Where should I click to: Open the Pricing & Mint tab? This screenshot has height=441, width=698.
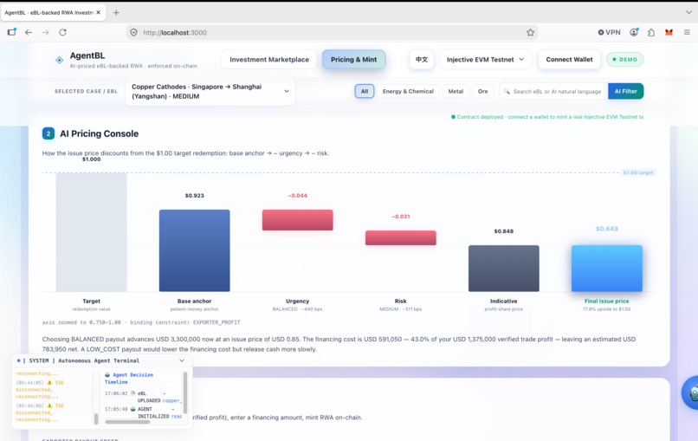pos(354,59)
